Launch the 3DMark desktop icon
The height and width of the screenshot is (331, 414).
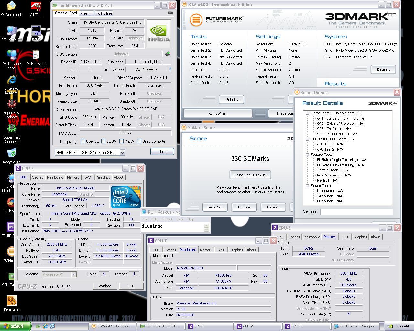(x=10, y=254)
